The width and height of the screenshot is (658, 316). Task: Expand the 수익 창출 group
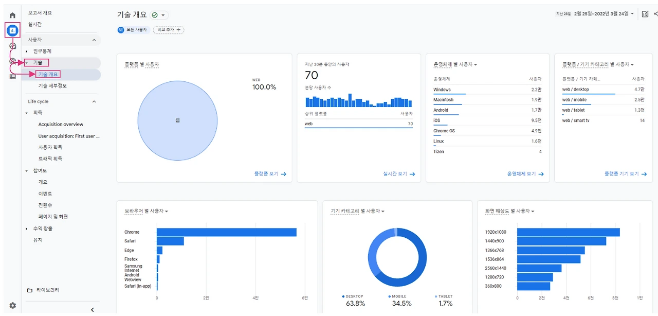click(26, 229)
